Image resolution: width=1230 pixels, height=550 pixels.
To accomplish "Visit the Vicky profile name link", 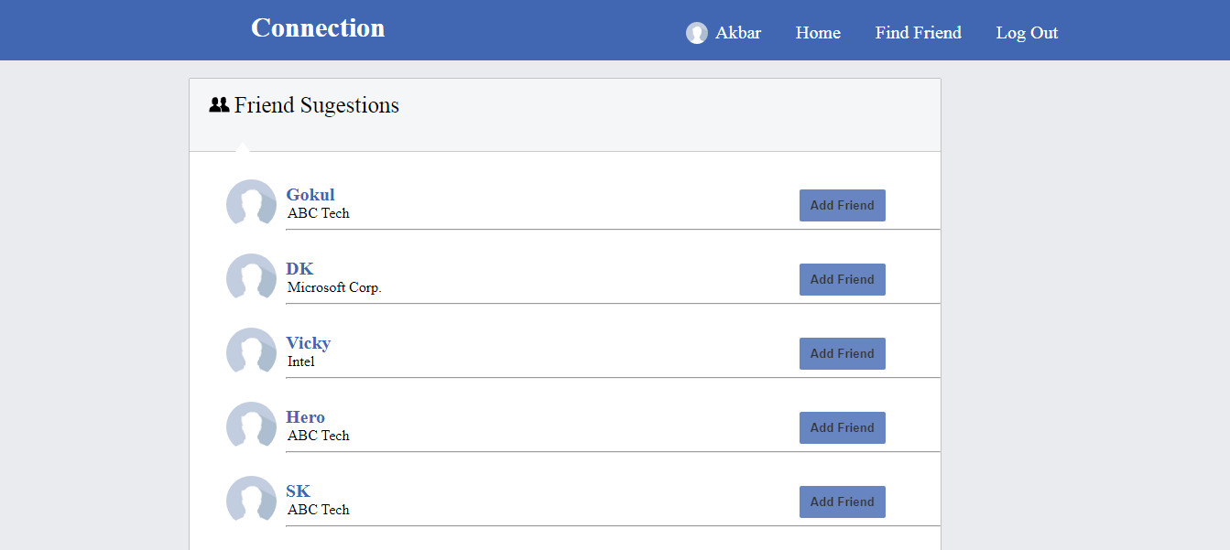I will click(308, 343).
